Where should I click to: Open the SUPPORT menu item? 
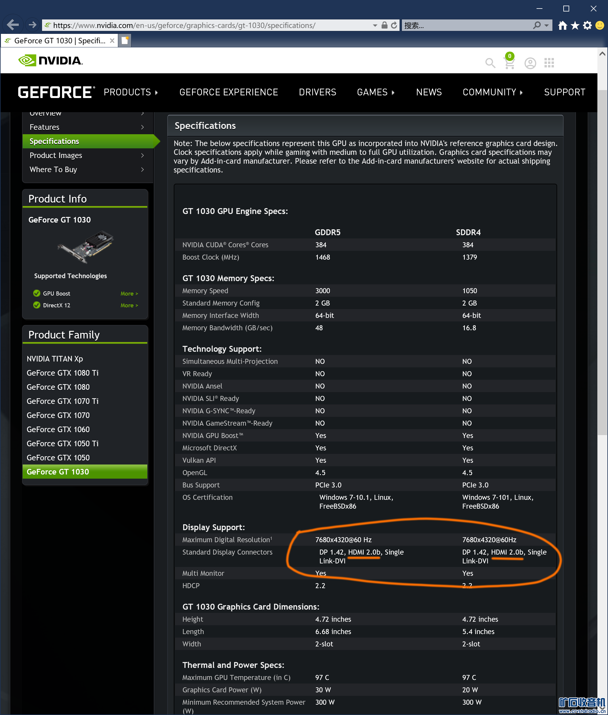(564, 92)
